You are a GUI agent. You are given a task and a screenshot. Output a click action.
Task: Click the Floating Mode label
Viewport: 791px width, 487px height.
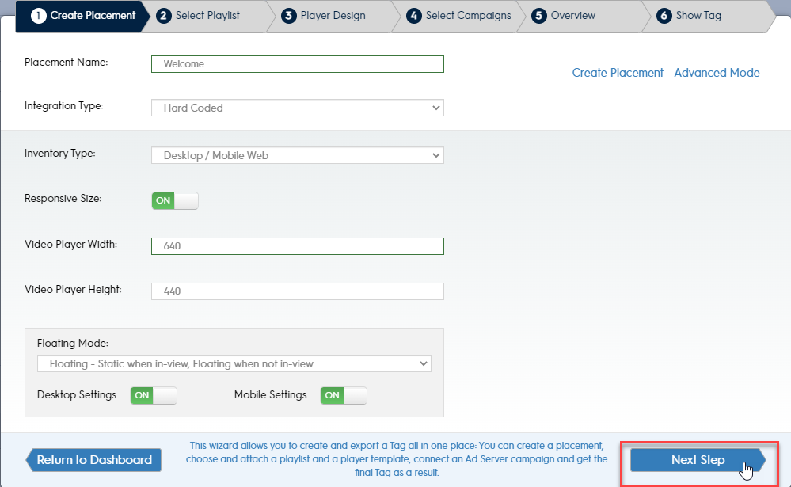(x=73, y=343)
